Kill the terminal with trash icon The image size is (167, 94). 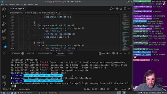click(x=117, y=53)
